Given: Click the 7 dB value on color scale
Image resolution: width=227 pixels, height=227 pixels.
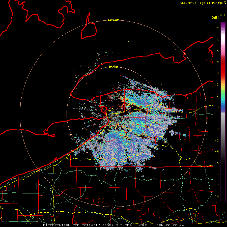Looking at the screenshot, I should click(218, 28).
